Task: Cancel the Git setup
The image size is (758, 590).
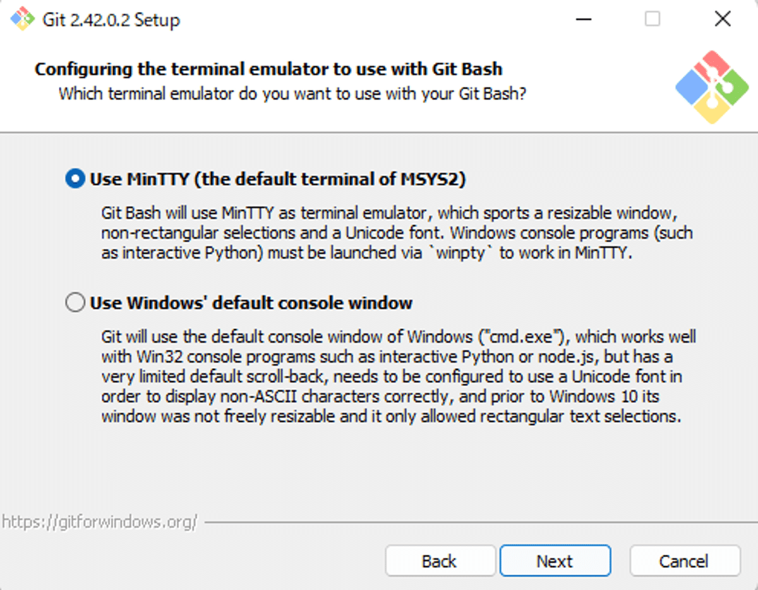Action: tap(684, 561)
